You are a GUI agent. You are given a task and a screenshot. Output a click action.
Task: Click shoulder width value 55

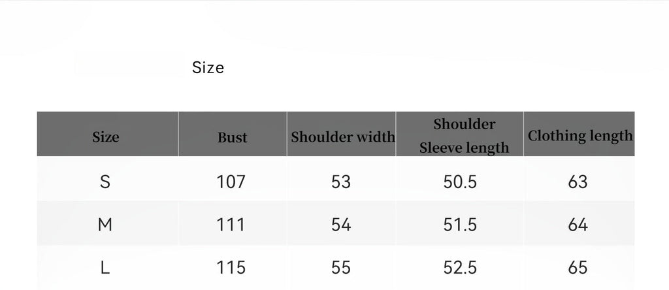[x=341, y=268]
